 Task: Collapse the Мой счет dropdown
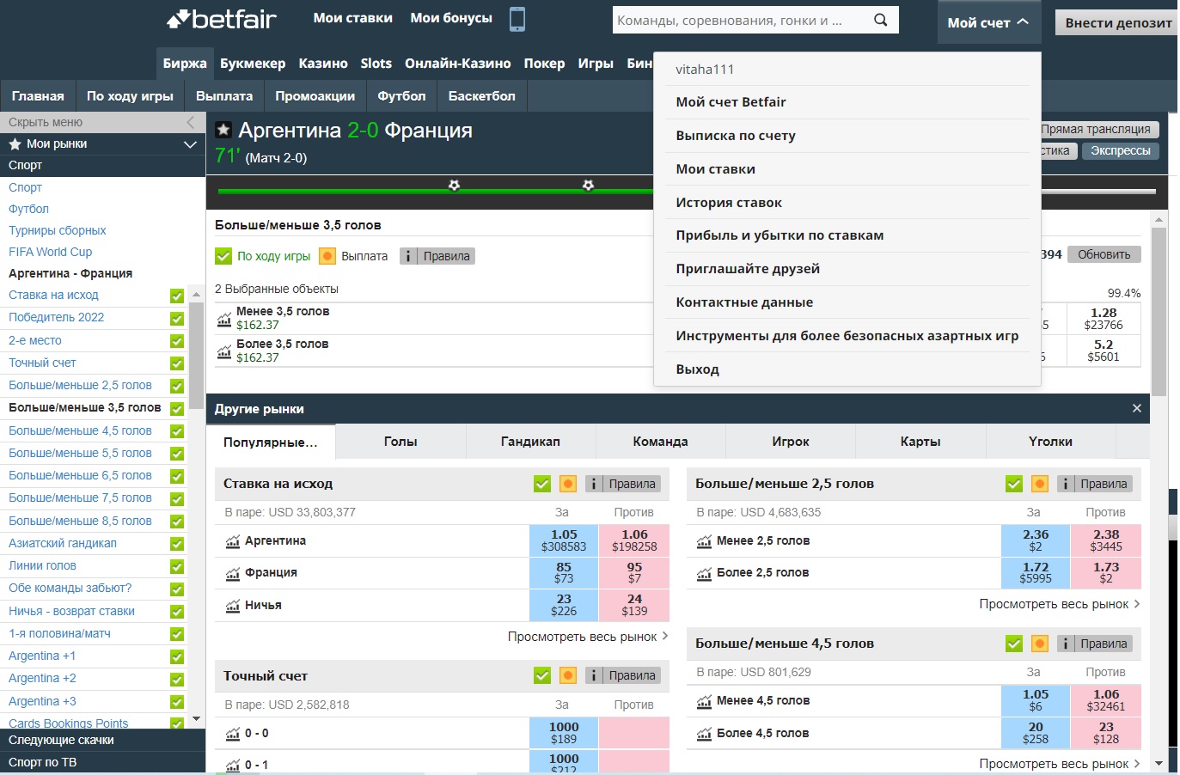point(987,22)
